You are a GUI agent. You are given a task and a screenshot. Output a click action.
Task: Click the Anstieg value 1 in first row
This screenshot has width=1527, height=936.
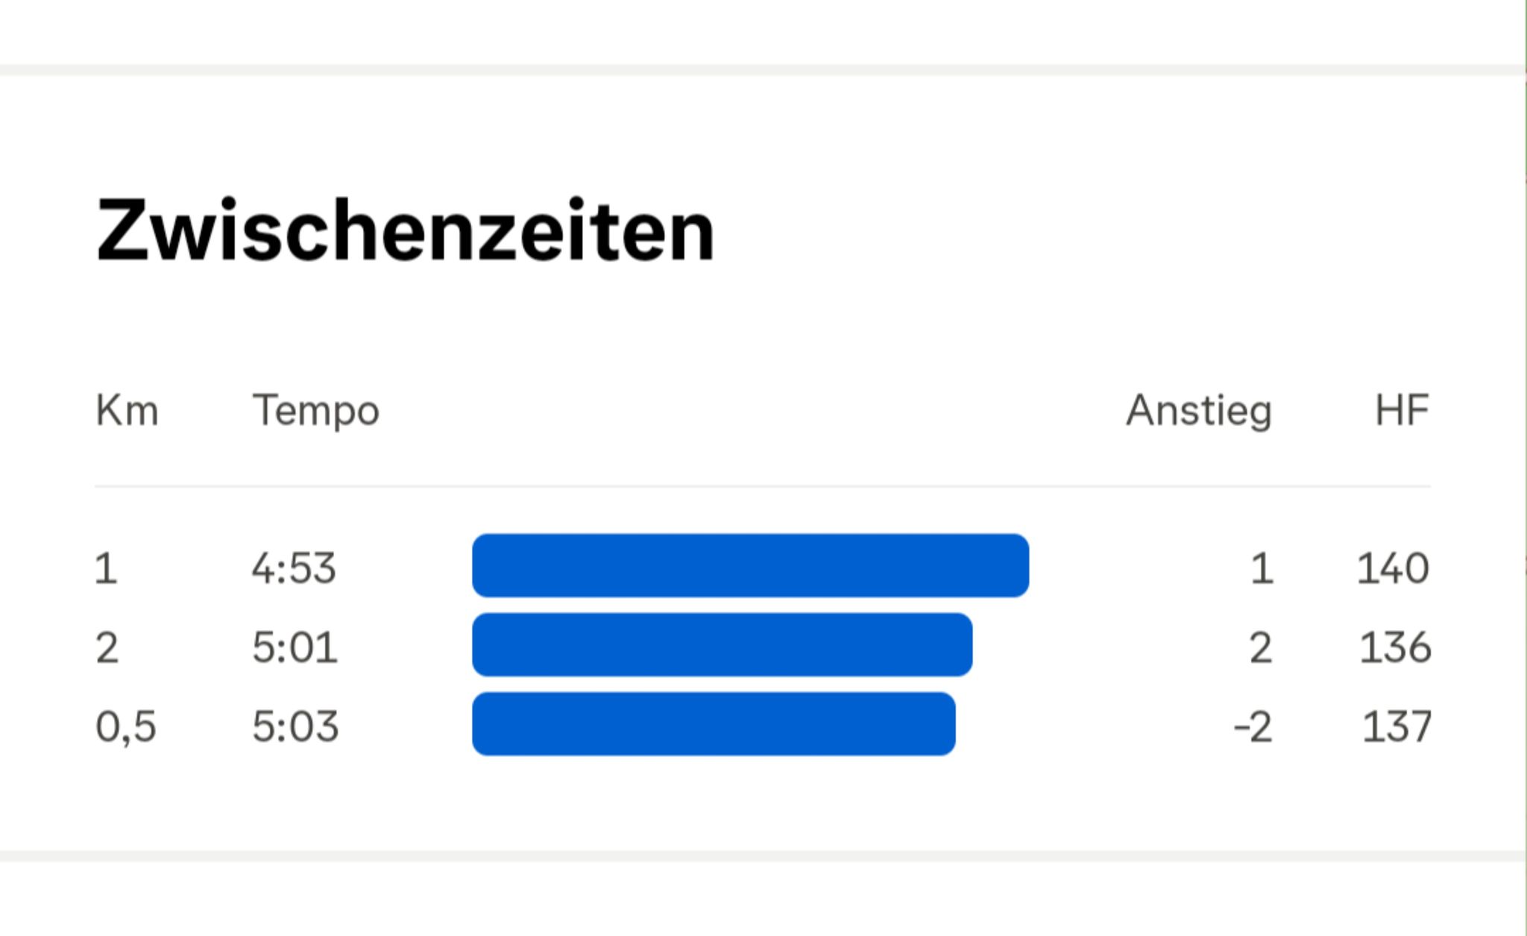1262,568
